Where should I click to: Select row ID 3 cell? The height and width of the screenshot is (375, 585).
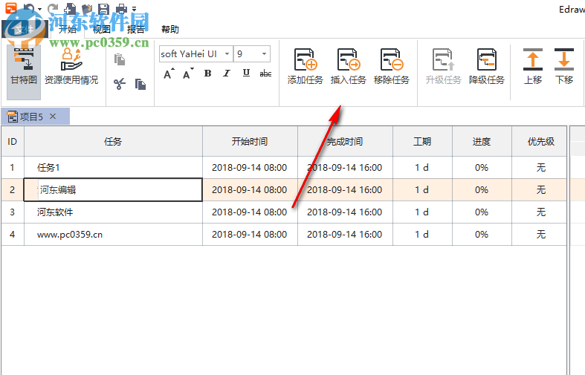(13, 212)
